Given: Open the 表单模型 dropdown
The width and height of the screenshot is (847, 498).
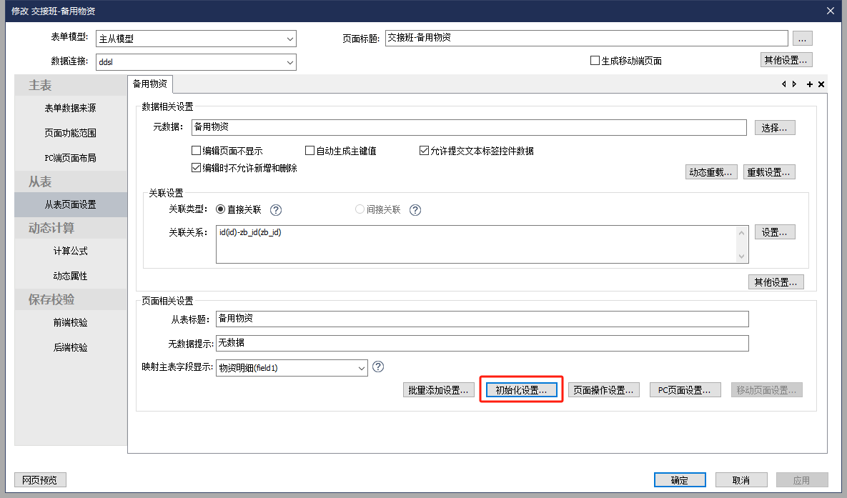Looking at the screenshot, I should (x=289, y=39).
